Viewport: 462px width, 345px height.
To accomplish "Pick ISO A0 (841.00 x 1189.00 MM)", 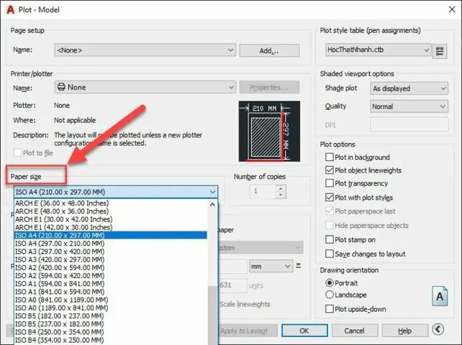I will [111, 300].
